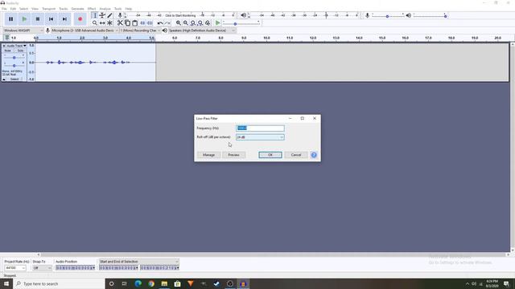
Task: Open the Transport menu
Action: (48, 9)
